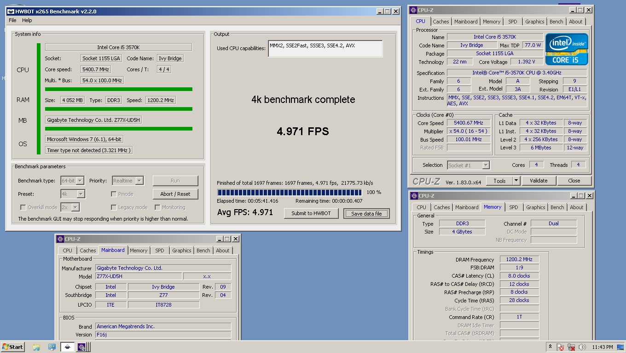Toggle the Monitoring checkbox
The height and width of the screenshot is (353, 626).
(157, 207)
